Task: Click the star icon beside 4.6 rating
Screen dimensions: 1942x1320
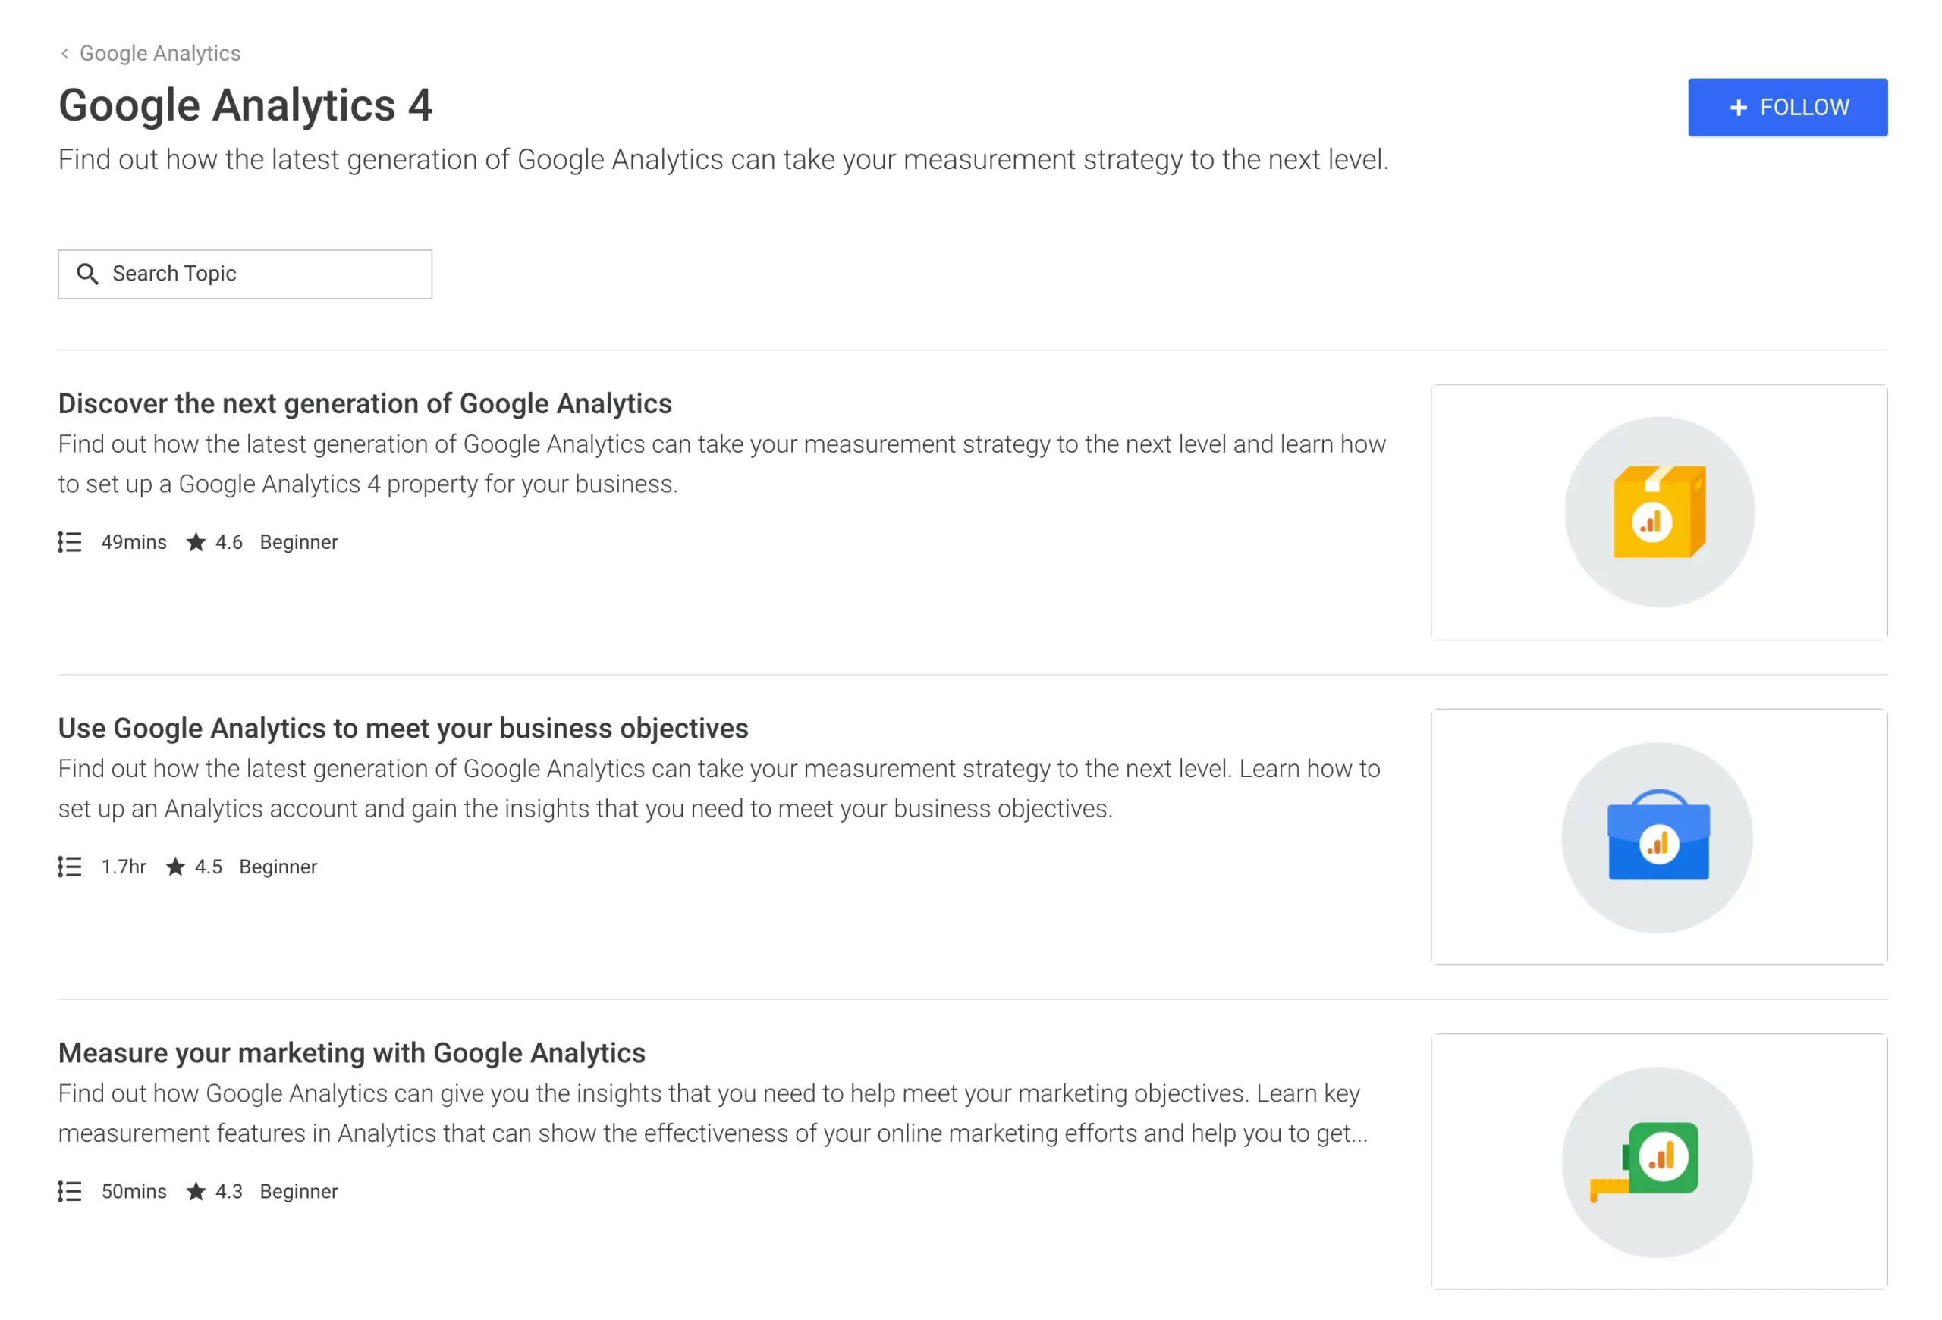Action: point(196,543)
